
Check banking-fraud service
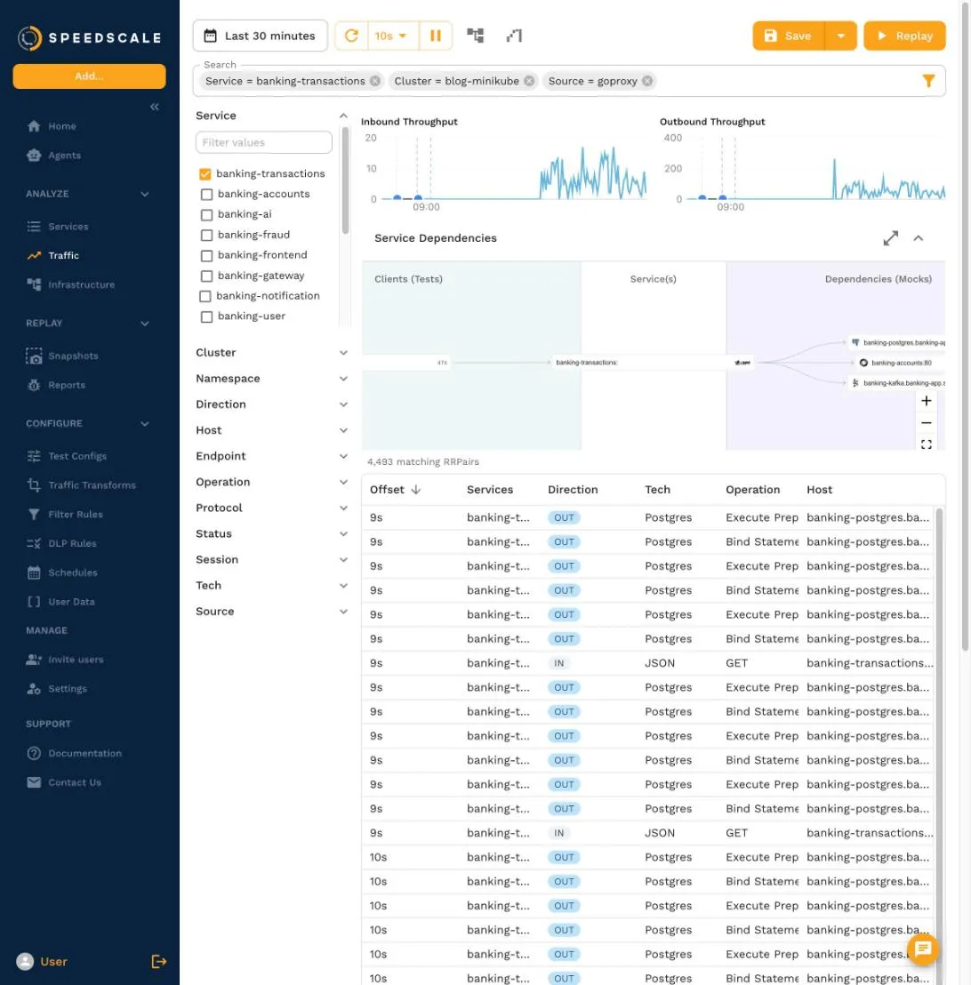(206, 235)
